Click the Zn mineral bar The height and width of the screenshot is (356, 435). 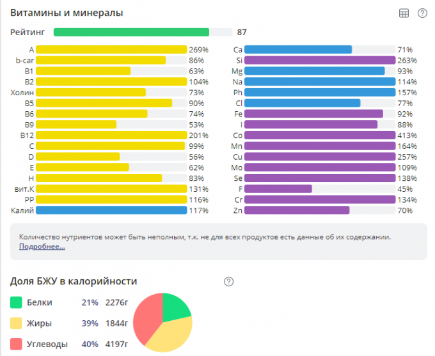click(297, 210)
